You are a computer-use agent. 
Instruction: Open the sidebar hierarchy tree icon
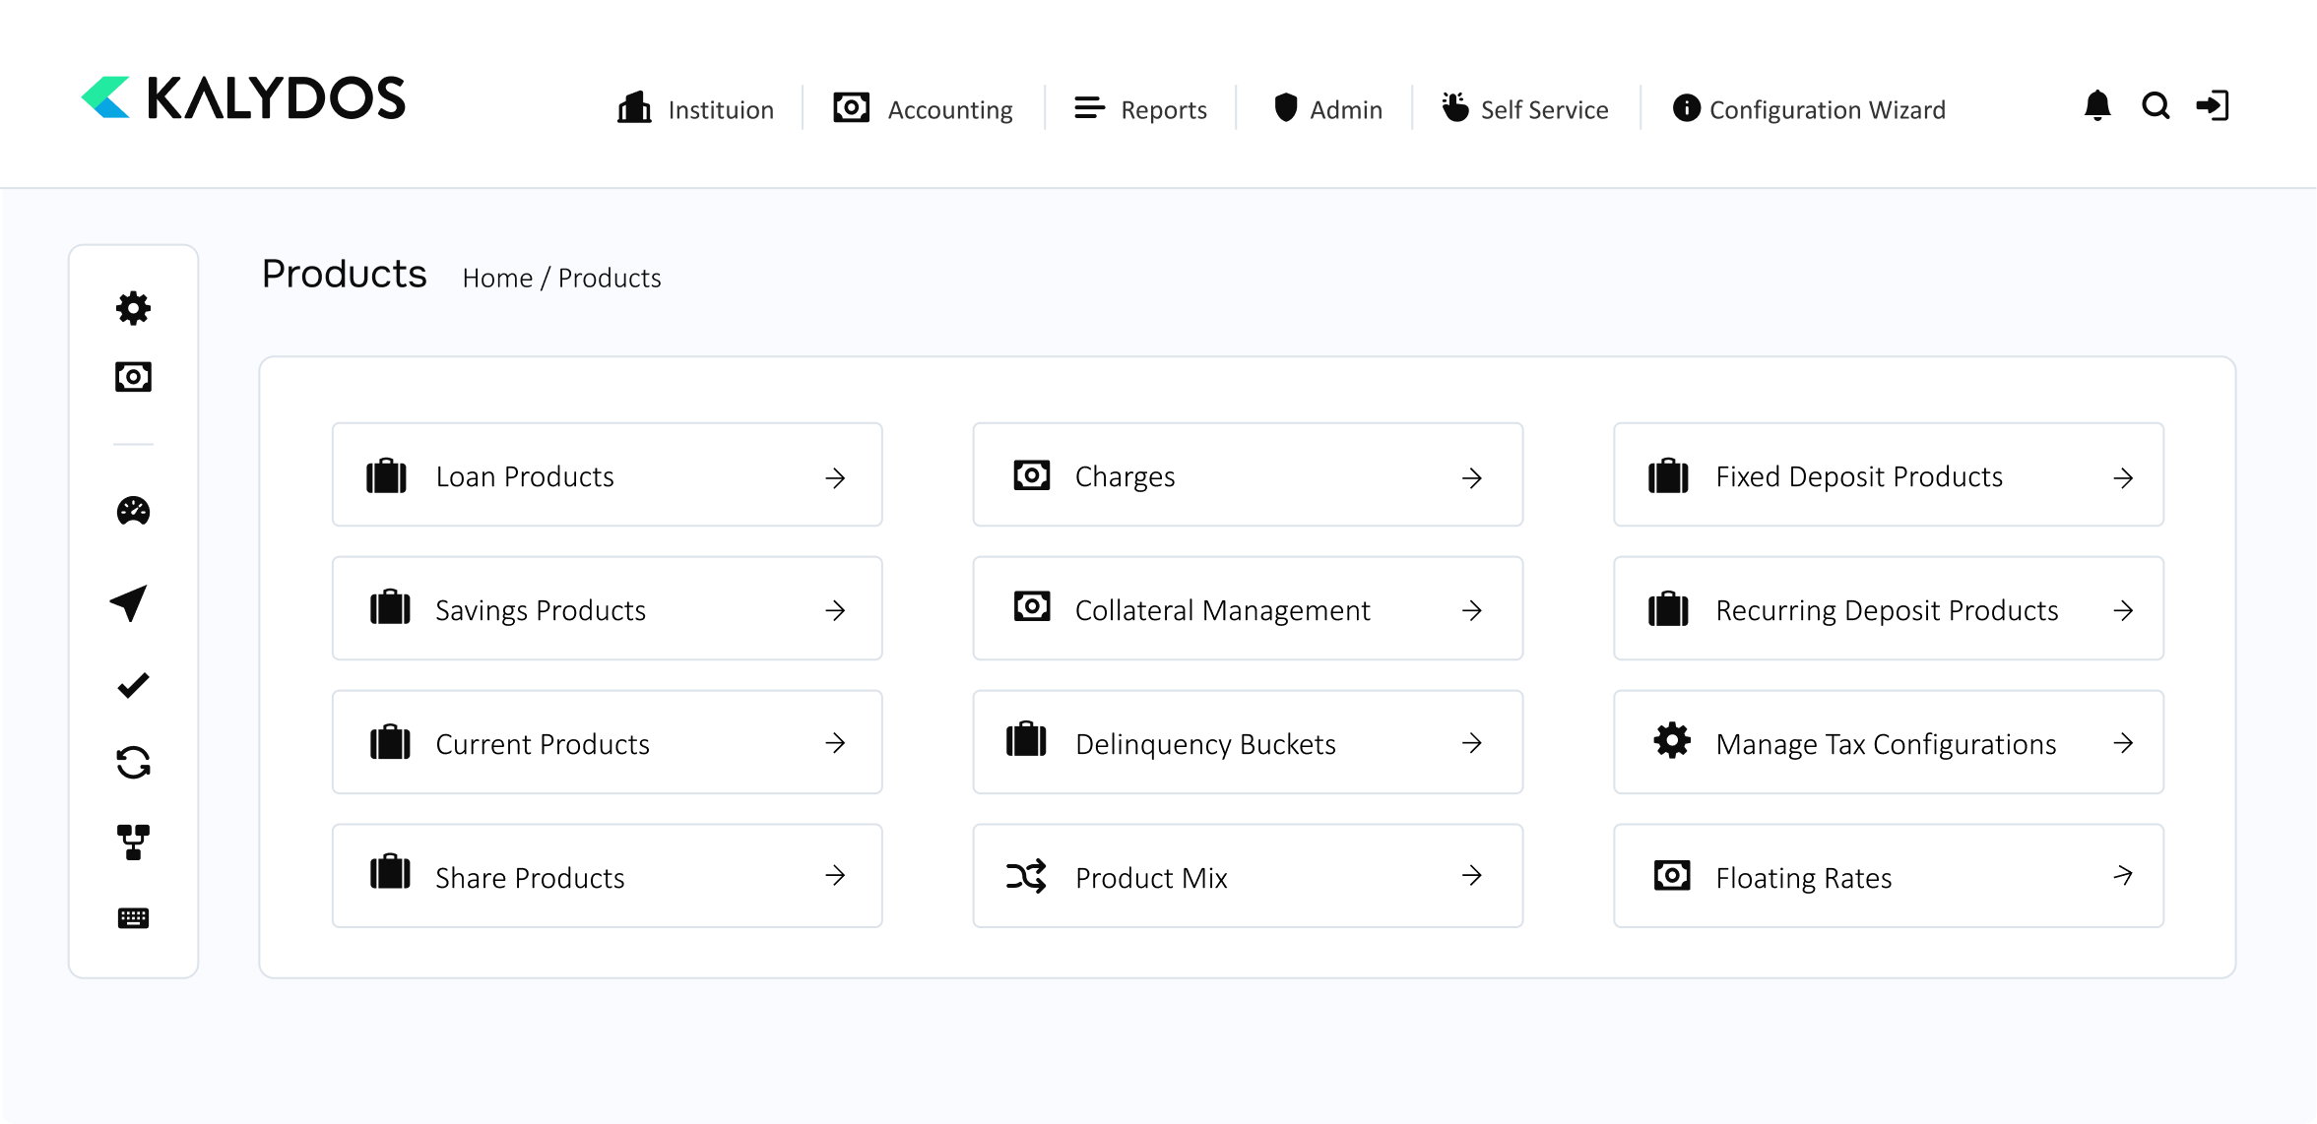point(133,842)
